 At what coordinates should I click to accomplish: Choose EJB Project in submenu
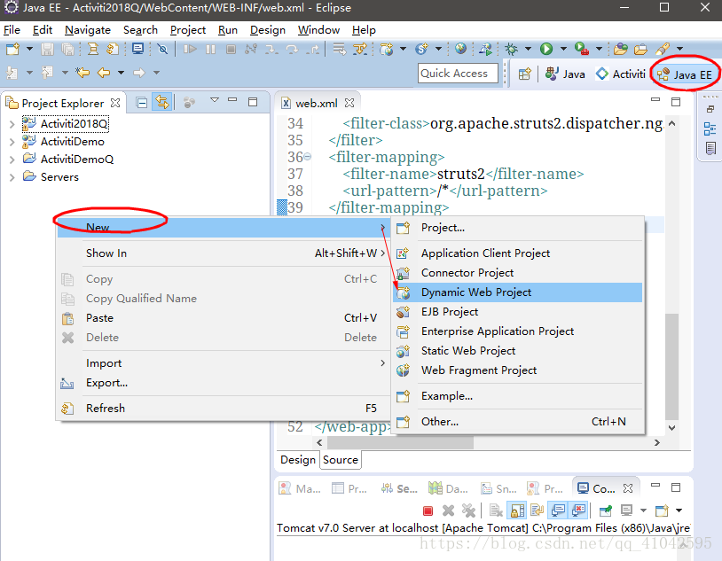(x=518, y=312)
